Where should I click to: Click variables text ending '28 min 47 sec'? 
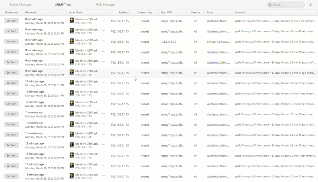tap(275, 166)
